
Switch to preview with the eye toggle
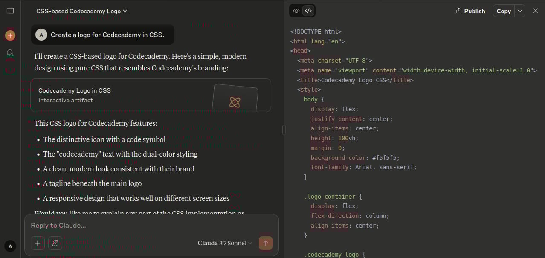pos(296,11)
